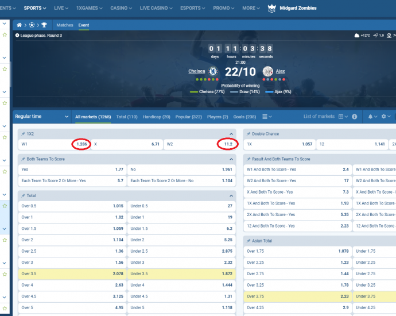Toggle the third sidebar favorite star
This screenshot has height=316, width=396.
click(5, 103)
